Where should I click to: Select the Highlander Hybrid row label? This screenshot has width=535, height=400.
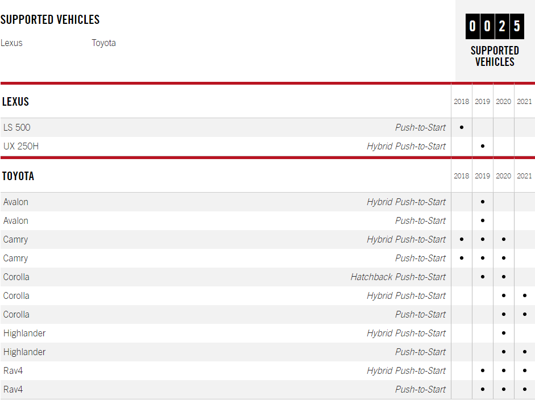[24, 333]
